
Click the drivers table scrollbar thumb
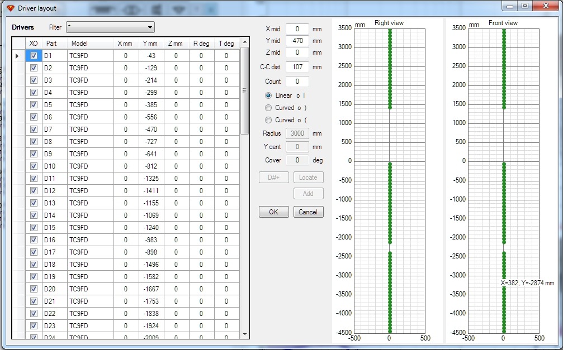coord(244,91)
